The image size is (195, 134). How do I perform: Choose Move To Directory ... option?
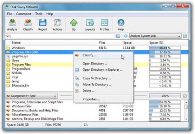click(x=103, y=85)
